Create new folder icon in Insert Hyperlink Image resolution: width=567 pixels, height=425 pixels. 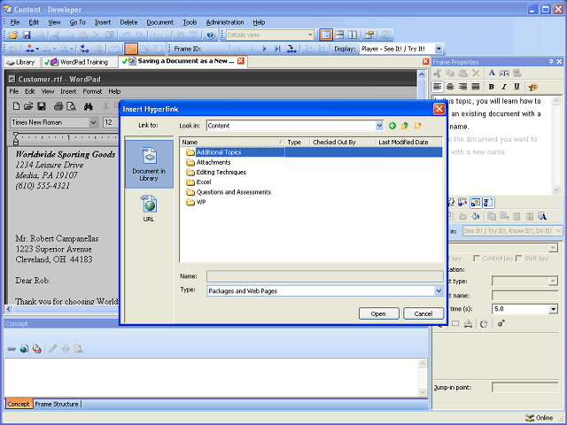(x=418, y=126)
